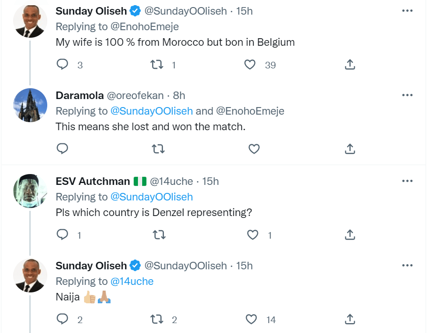
Task: Share the ESV Autchman tweet
Action: (x=350, y=234)
